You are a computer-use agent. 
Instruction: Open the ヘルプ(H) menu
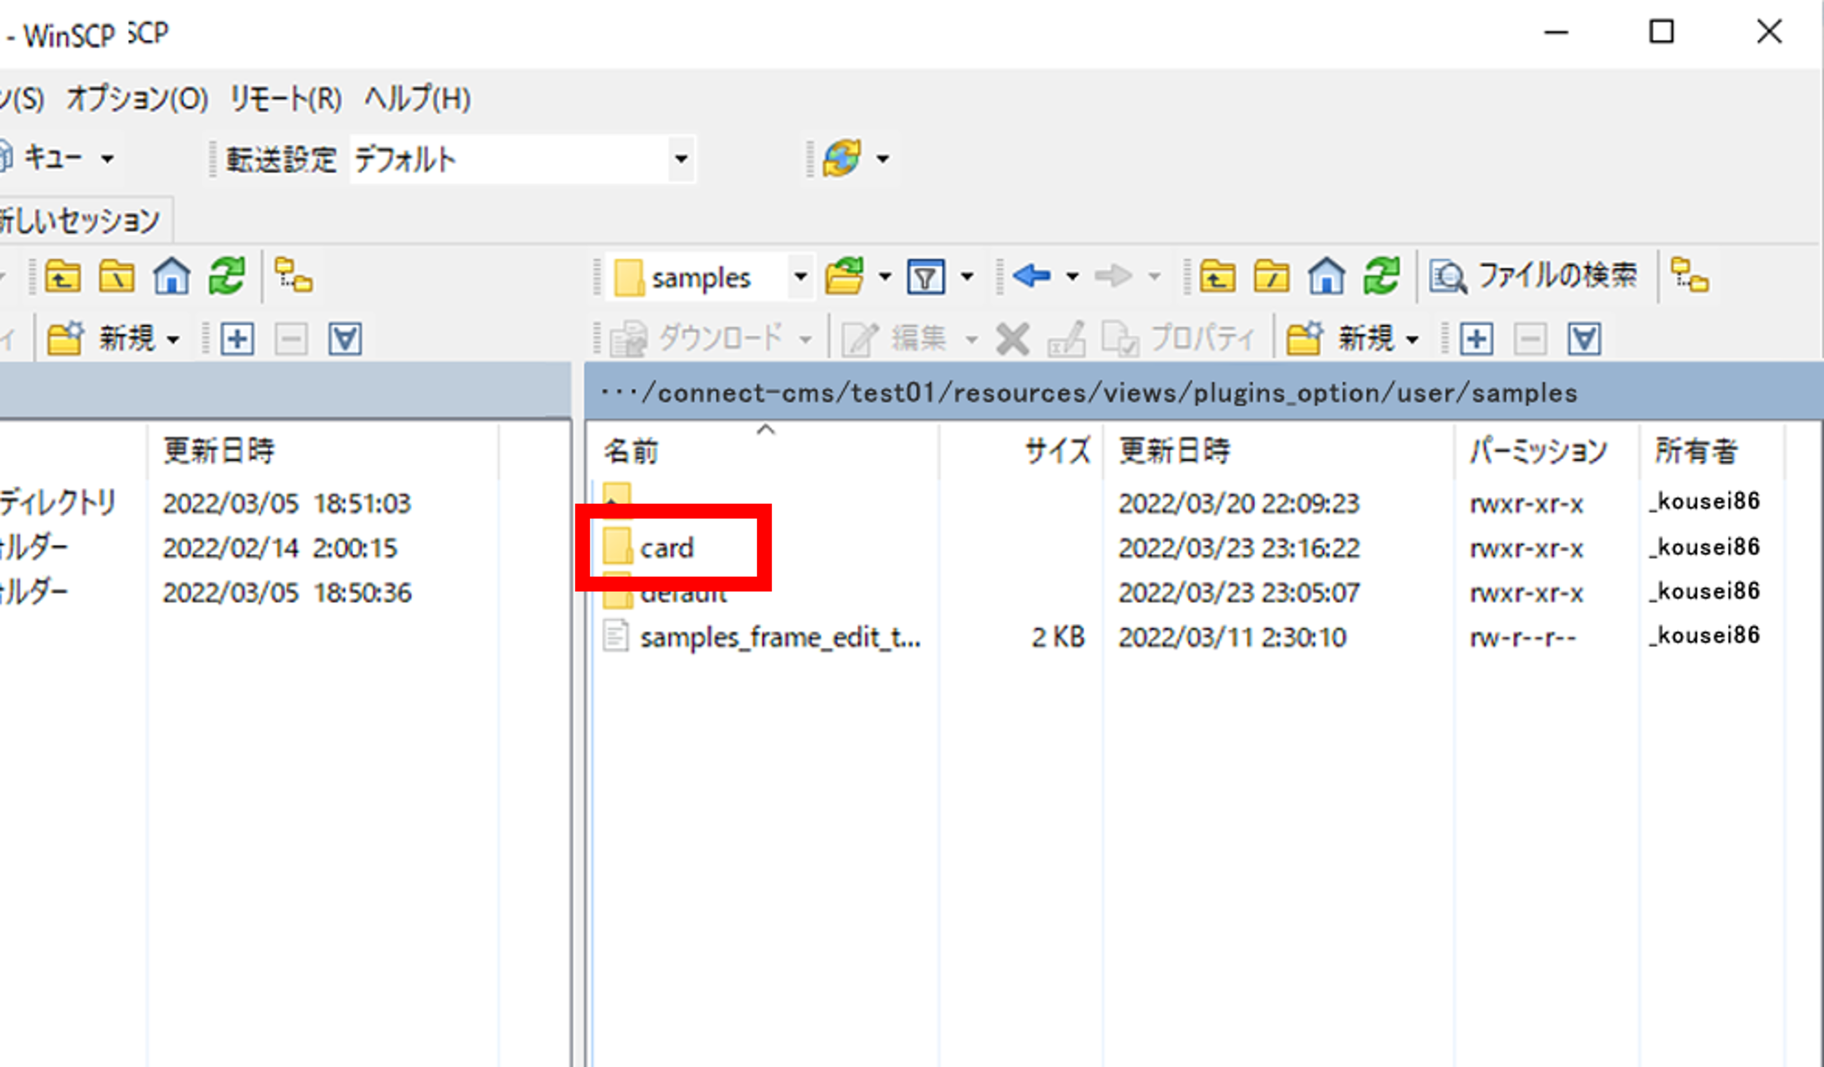point(418,98)
